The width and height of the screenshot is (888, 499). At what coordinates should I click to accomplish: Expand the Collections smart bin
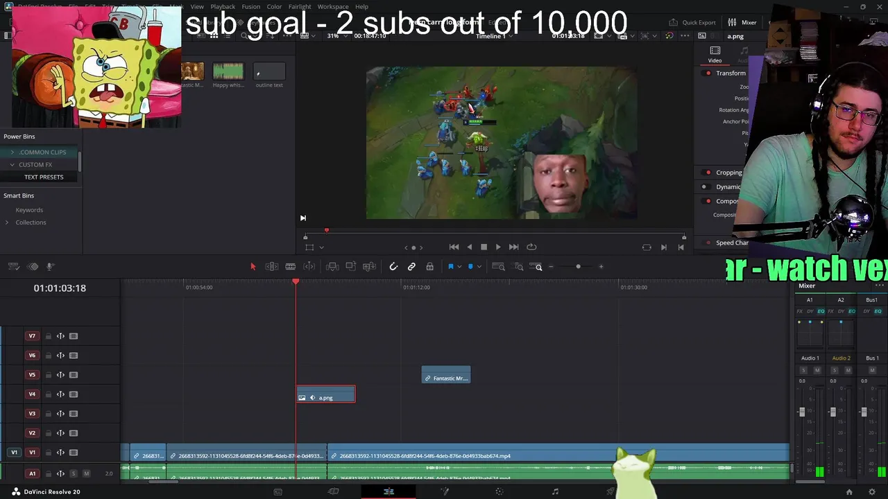pyautogui.click(x=7, y=222)
